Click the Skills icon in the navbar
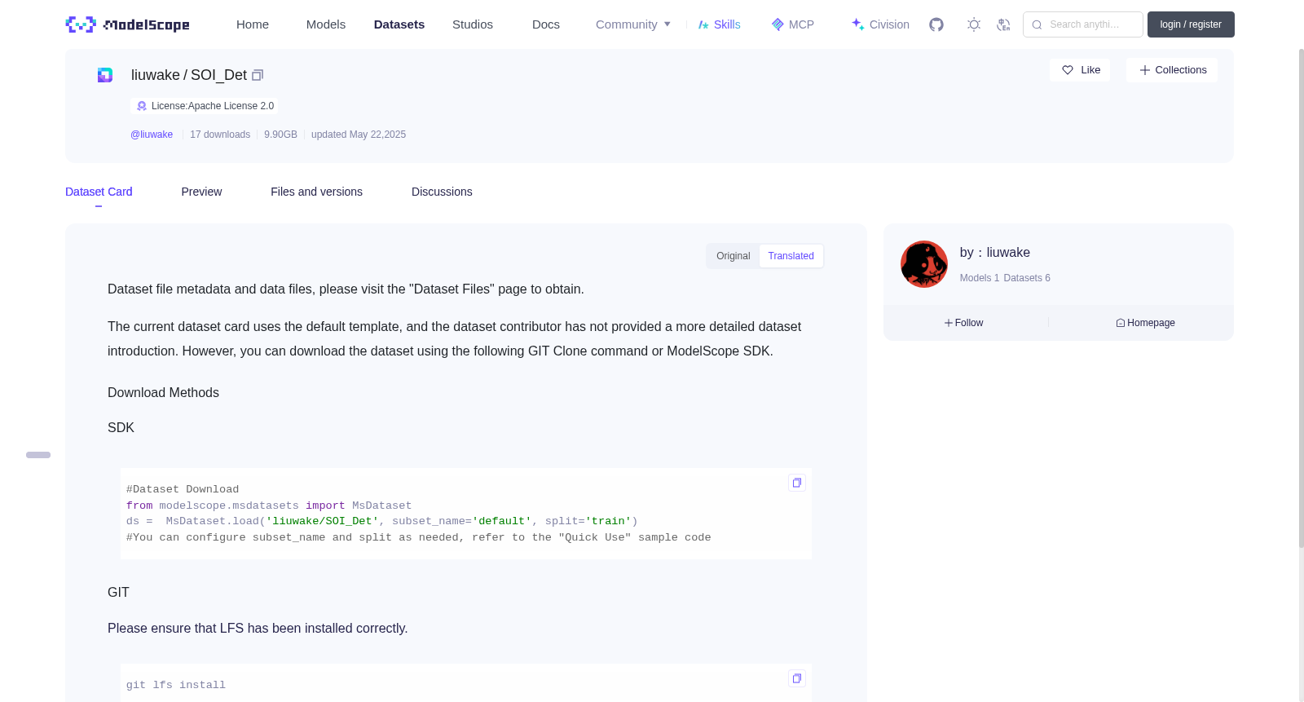The image size is (1304, 702). point(703,24)
